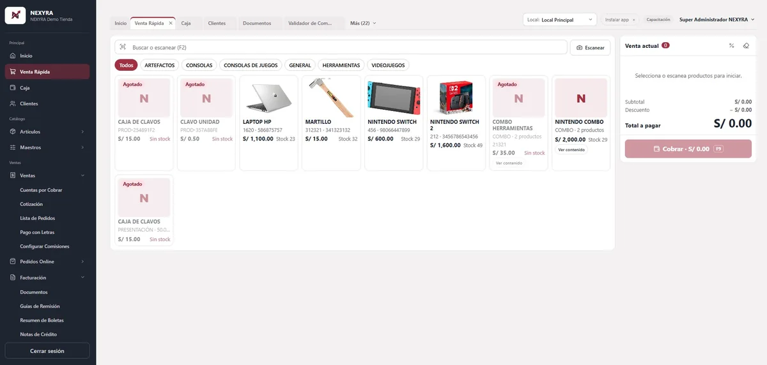This screenshot has height=365, width=767.
Task: Dismiss the Instalar app chip with X
Action: [x=634, y=20]
